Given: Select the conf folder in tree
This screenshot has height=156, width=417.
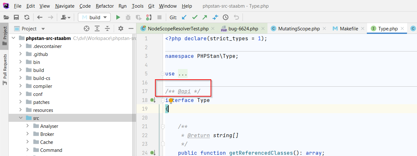Looking at the screenshot, I should coord(38,94).
